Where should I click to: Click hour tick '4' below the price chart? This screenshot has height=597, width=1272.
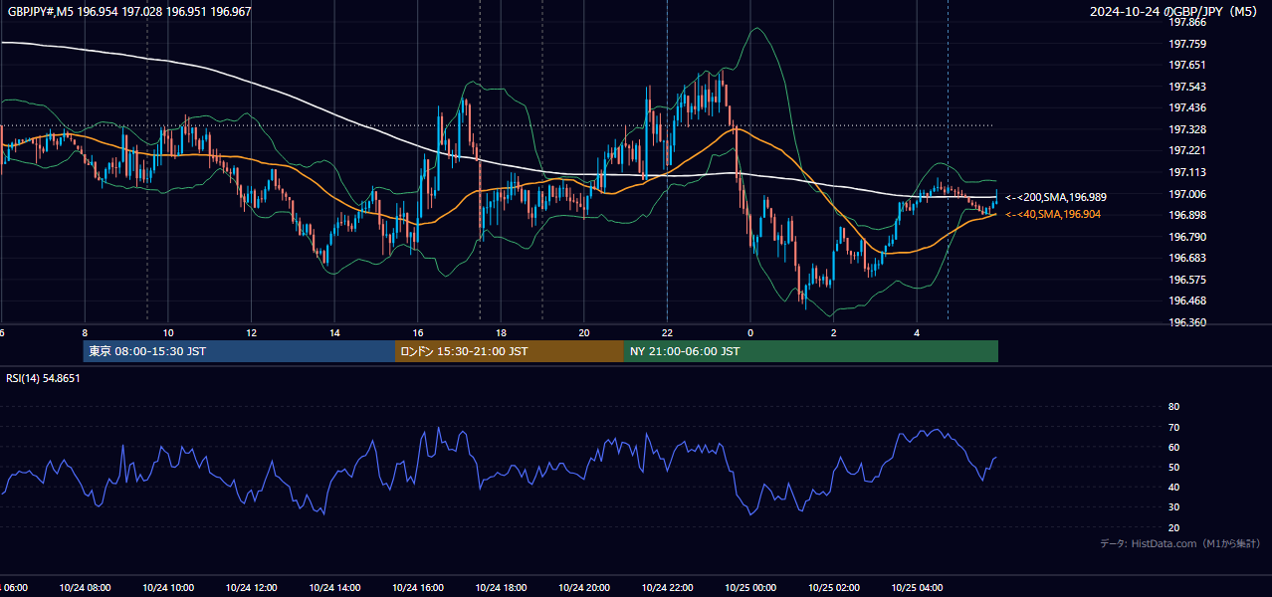(917, 333)
